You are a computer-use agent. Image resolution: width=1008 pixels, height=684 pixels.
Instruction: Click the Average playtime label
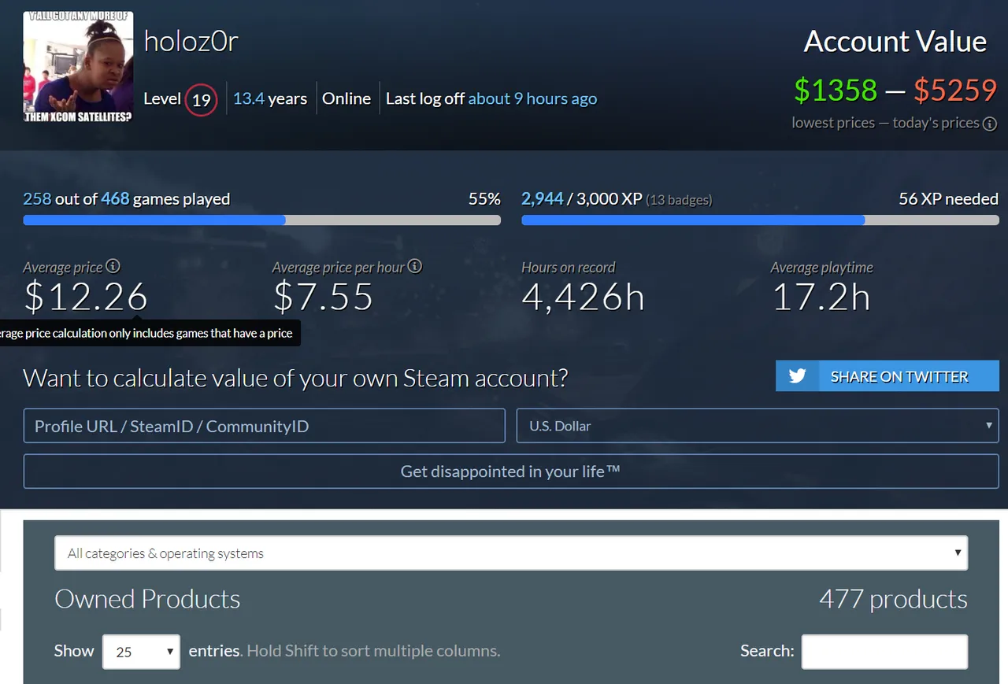(821, 268)
